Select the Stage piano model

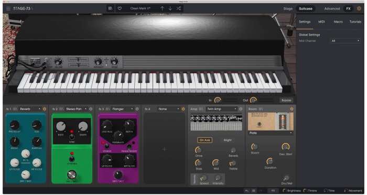coord(288,9)
